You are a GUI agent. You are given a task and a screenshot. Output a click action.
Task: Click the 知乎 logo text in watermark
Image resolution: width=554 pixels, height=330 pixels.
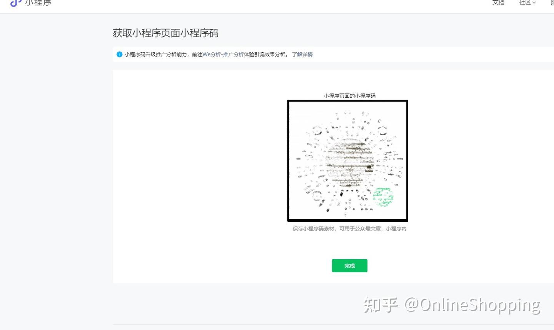380,305
